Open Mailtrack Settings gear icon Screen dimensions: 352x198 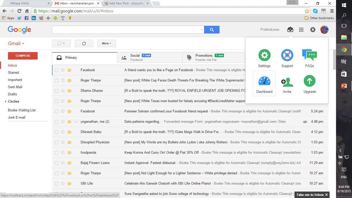264,56
